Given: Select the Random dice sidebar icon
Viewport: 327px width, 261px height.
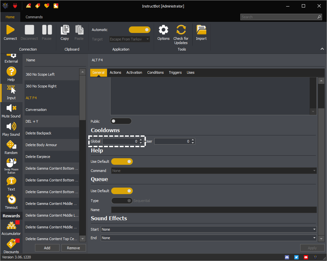Looking at the screenshot, I should [11, 145].
